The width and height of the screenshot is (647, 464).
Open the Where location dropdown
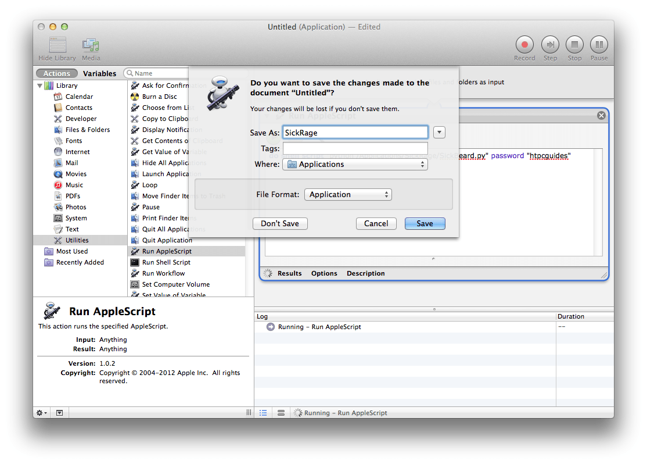pos(355,165)
